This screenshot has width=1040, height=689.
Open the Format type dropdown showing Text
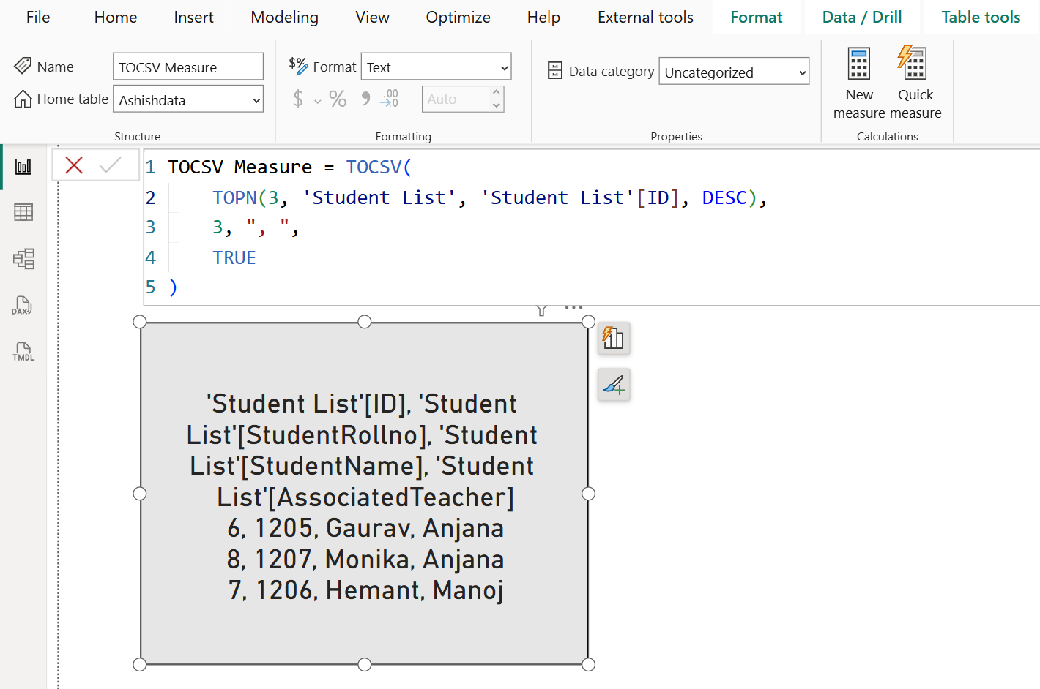436,67
